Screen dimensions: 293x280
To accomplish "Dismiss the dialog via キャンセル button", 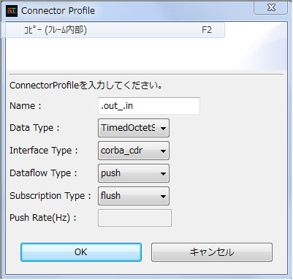I will 212,252.
